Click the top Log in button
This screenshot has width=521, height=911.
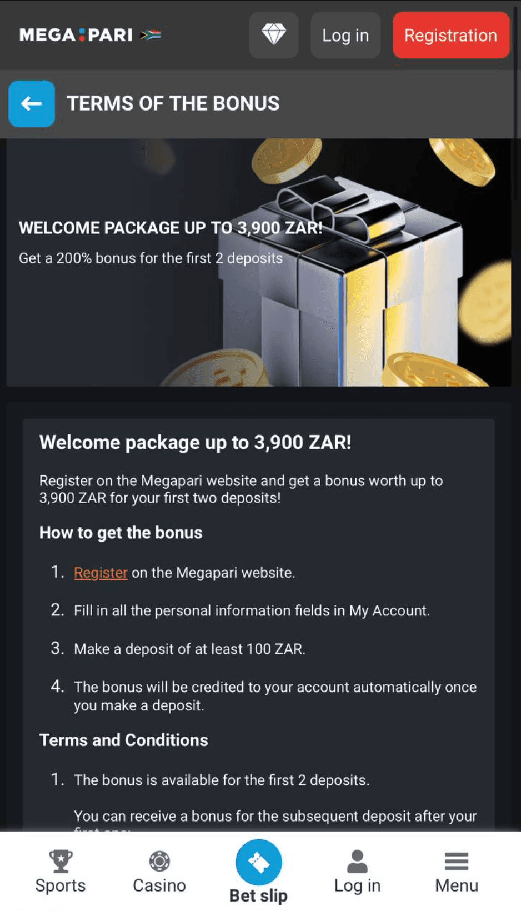click(x=345, y=35)
